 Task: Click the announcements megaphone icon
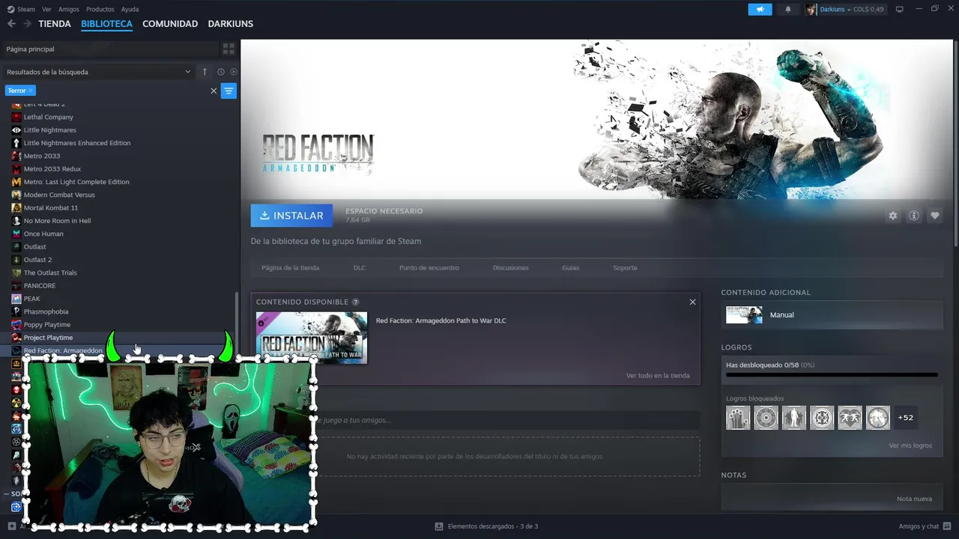pos(760,9)
